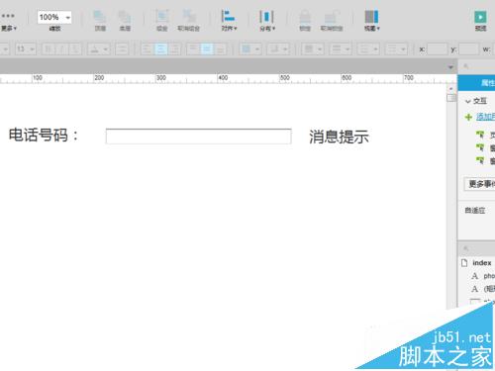
Task: Select the 电话号码 label on the canvas
Action: click(44, 136)
